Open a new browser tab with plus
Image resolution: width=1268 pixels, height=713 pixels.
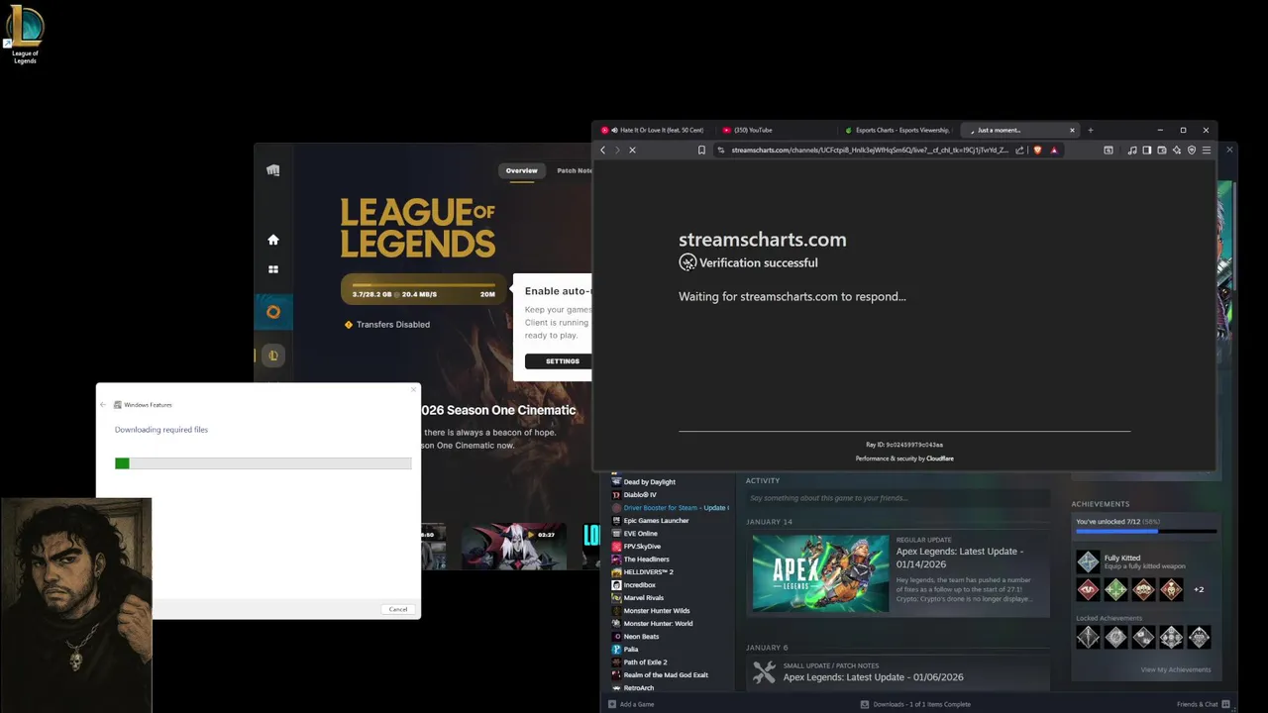pos(1091,130)
